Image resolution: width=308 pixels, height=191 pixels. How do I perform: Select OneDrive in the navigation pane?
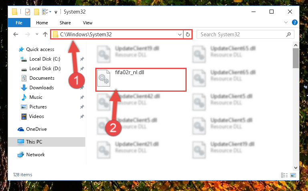(x=36, y=129)
